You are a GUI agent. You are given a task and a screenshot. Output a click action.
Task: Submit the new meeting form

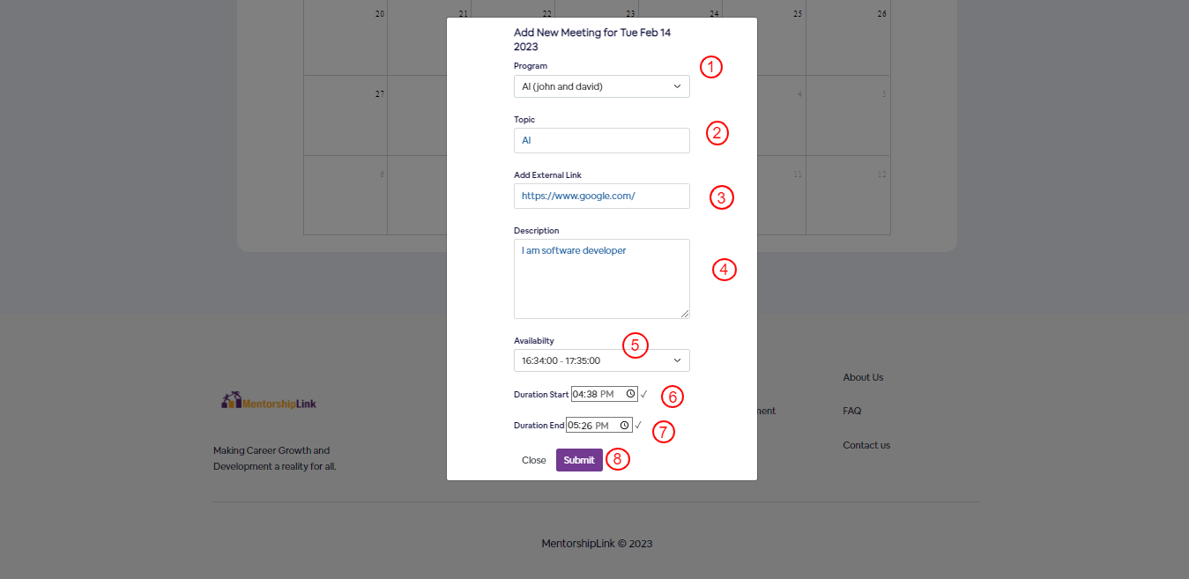pyautogui.click(x=579, y=460)
